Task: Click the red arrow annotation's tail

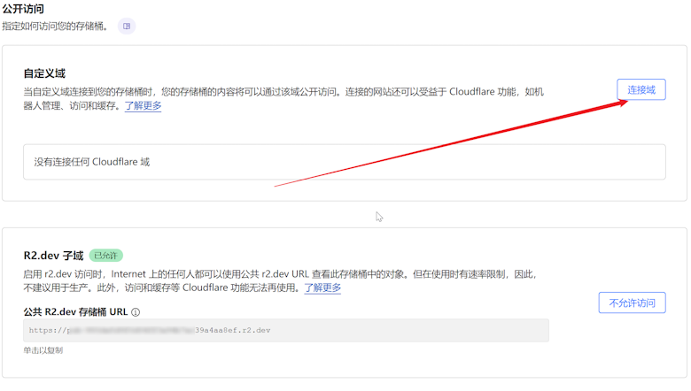Action: click(277, 186)
